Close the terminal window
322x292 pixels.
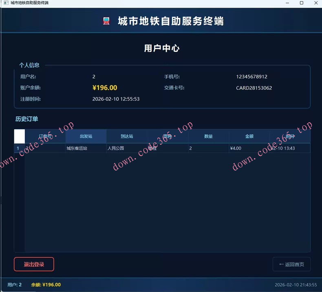316,3
